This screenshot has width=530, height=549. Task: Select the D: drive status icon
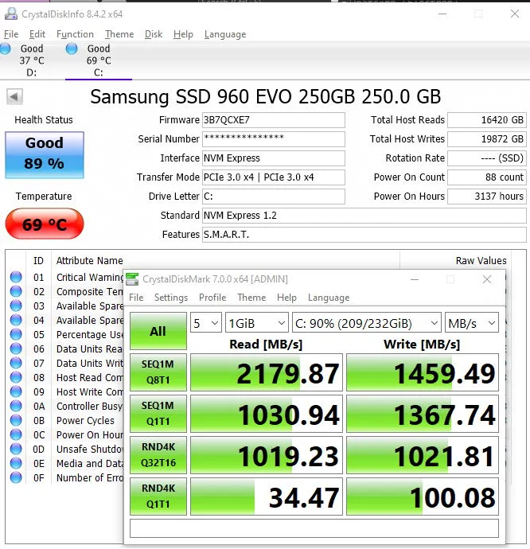pos(6,49)
